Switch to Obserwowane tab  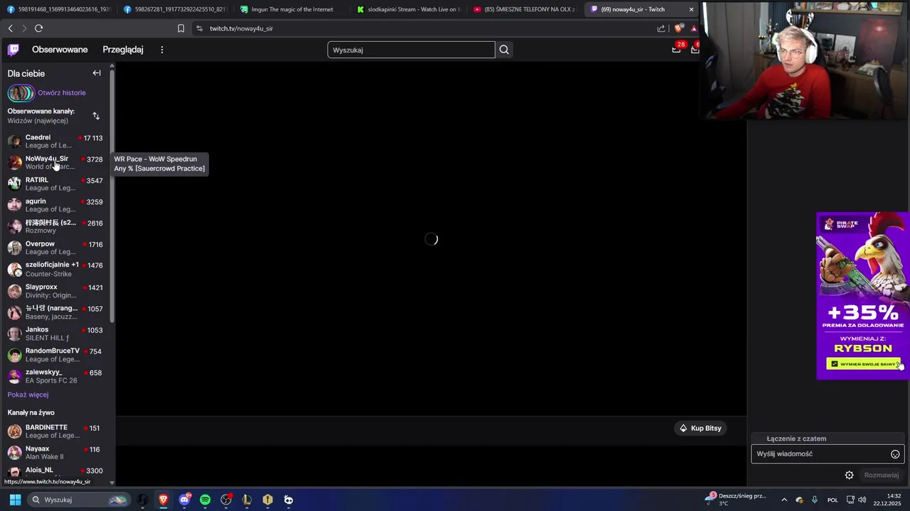point(60,50)
